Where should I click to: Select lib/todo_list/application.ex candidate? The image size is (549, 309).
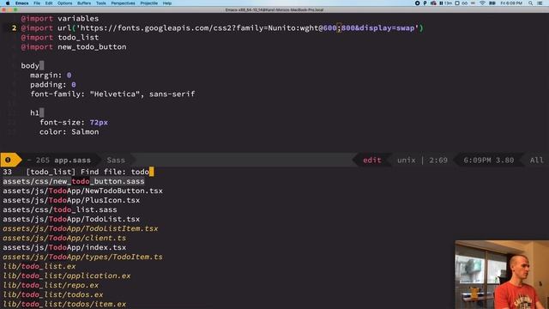click(67, 276)
